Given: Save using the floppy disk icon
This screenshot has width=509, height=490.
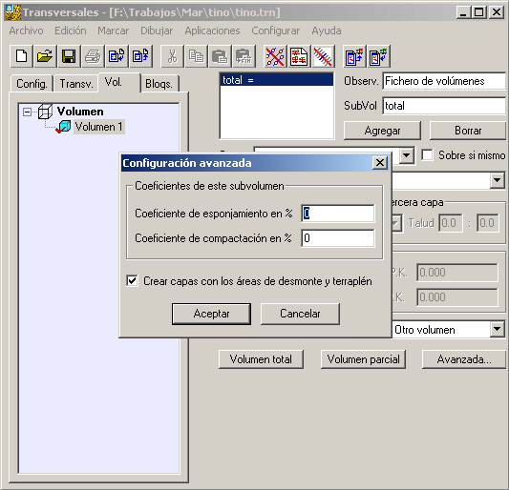Looking at the screenshot, I should pos(69,56).
